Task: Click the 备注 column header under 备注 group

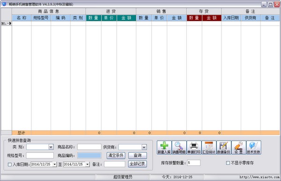Action: click(270, 18)
